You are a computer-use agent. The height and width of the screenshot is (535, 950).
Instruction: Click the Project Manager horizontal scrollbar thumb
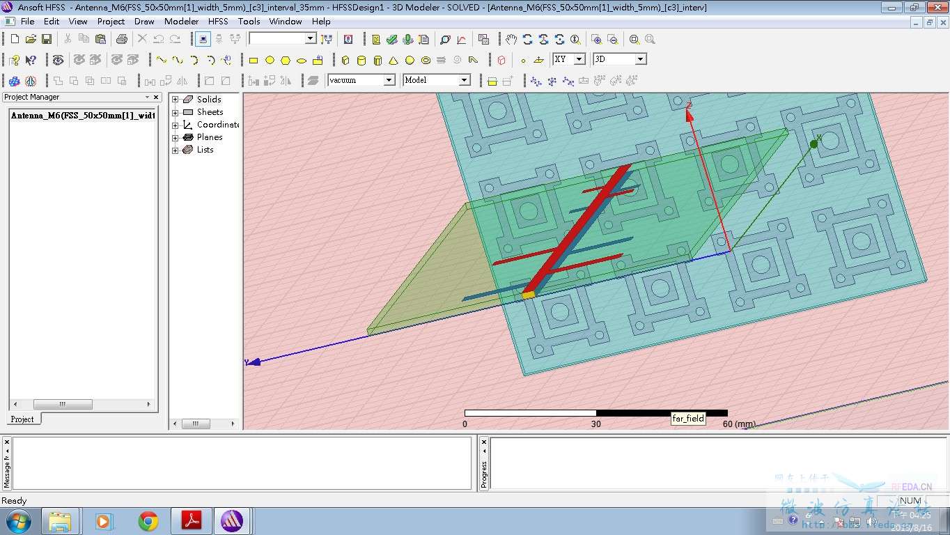pos(63,404)
